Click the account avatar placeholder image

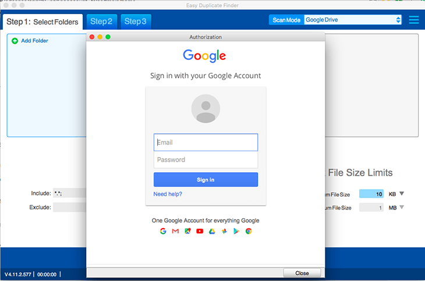pos(206,109)
